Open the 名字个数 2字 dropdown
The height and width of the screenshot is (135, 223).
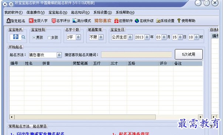pyautogui.click(x=78, y=37)
